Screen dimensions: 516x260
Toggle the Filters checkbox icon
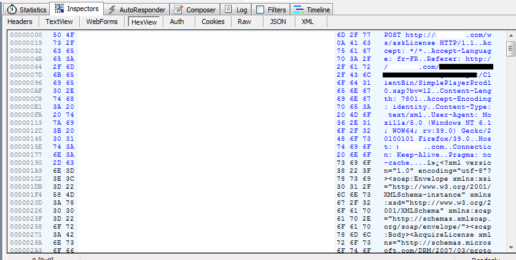[x=260, y=10]
